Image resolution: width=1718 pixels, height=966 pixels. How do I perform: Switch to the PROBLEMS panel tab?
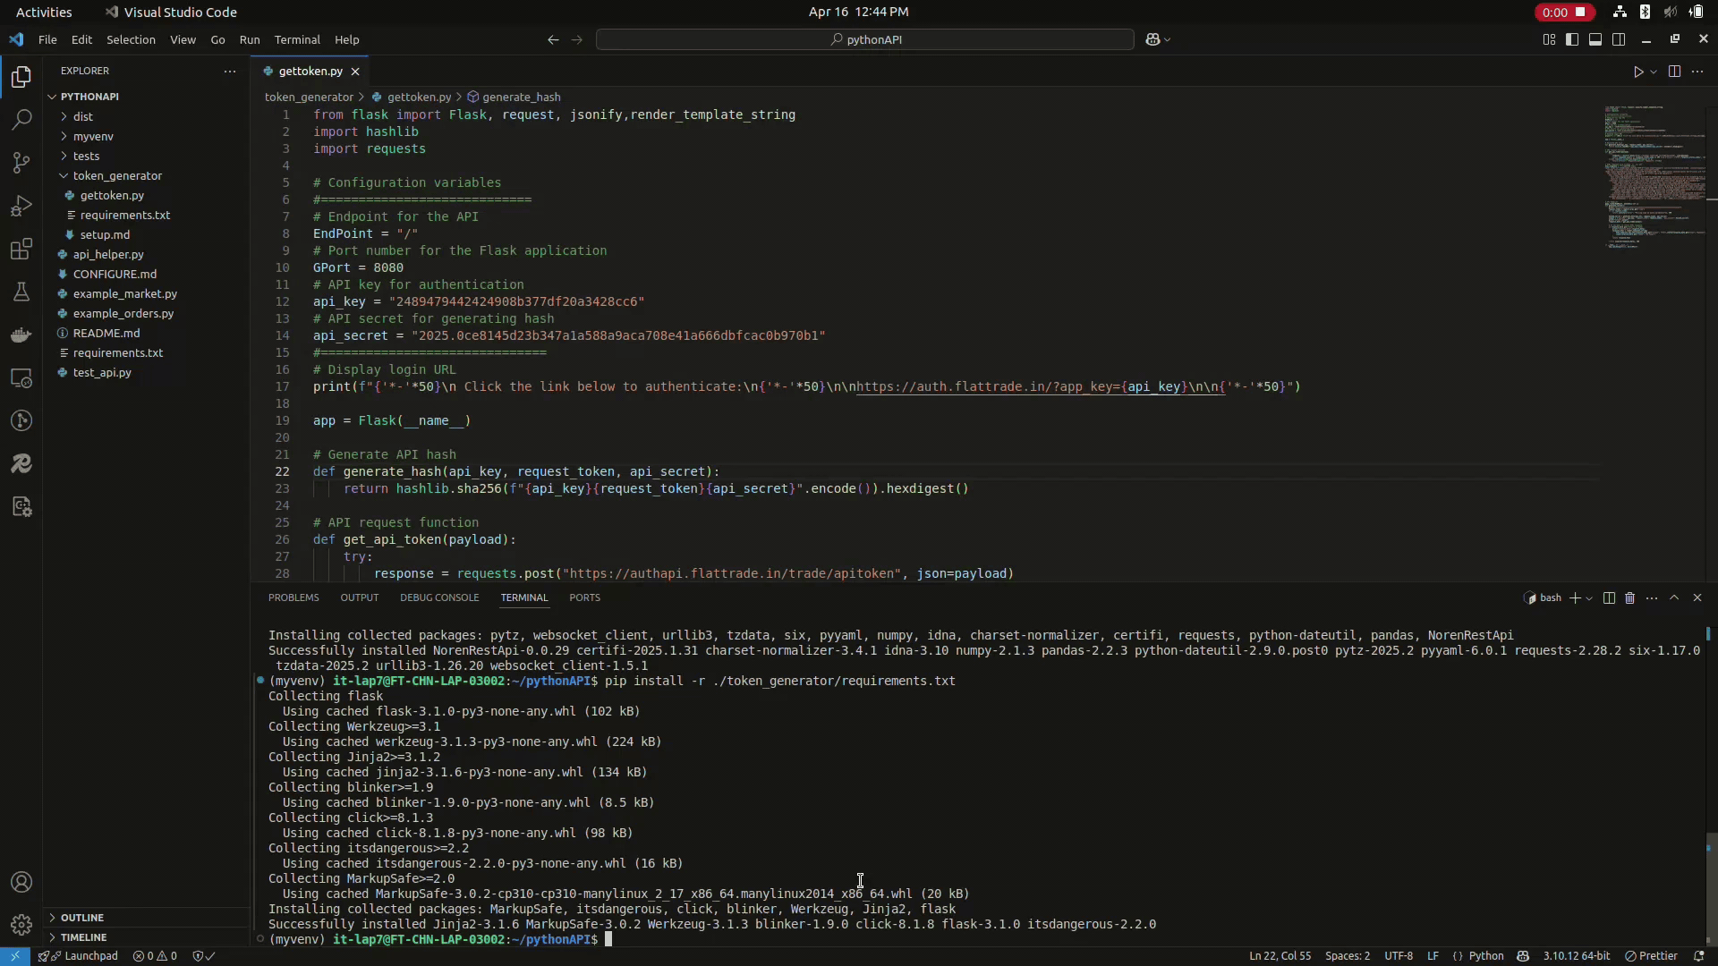293,597
